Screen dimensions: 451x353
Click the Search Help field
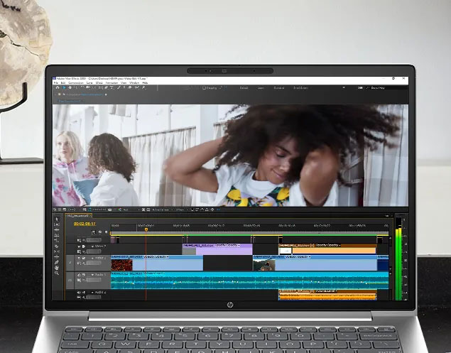coord(386,88)
